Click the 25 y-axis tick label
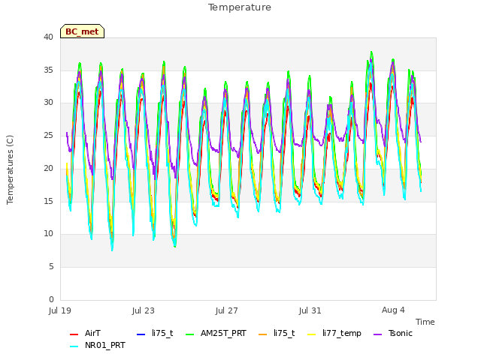This screenshot has height=360, width=481. coord(48,135)
